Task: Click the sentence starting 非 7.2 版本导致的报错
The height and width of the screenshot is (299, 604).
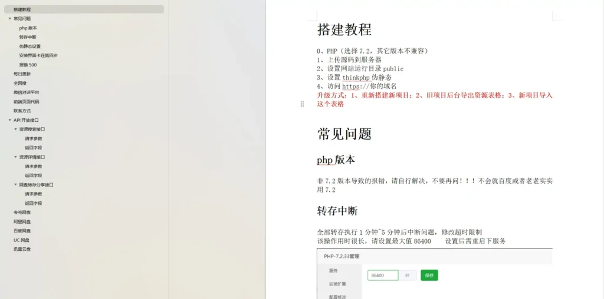Action: (x=435, y=185)
